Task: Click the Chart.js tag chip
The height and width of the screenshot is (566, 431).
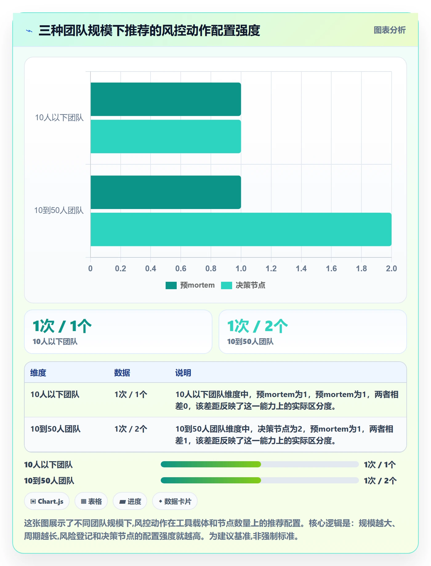Action: coord(47,501)
